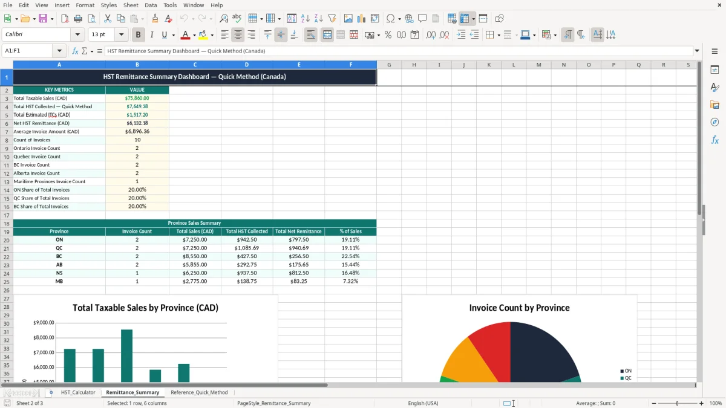Expand the formula bar arrow
The width and height of the screenshot is (726, 408).
pyautogui.click(x=697, y=51)
